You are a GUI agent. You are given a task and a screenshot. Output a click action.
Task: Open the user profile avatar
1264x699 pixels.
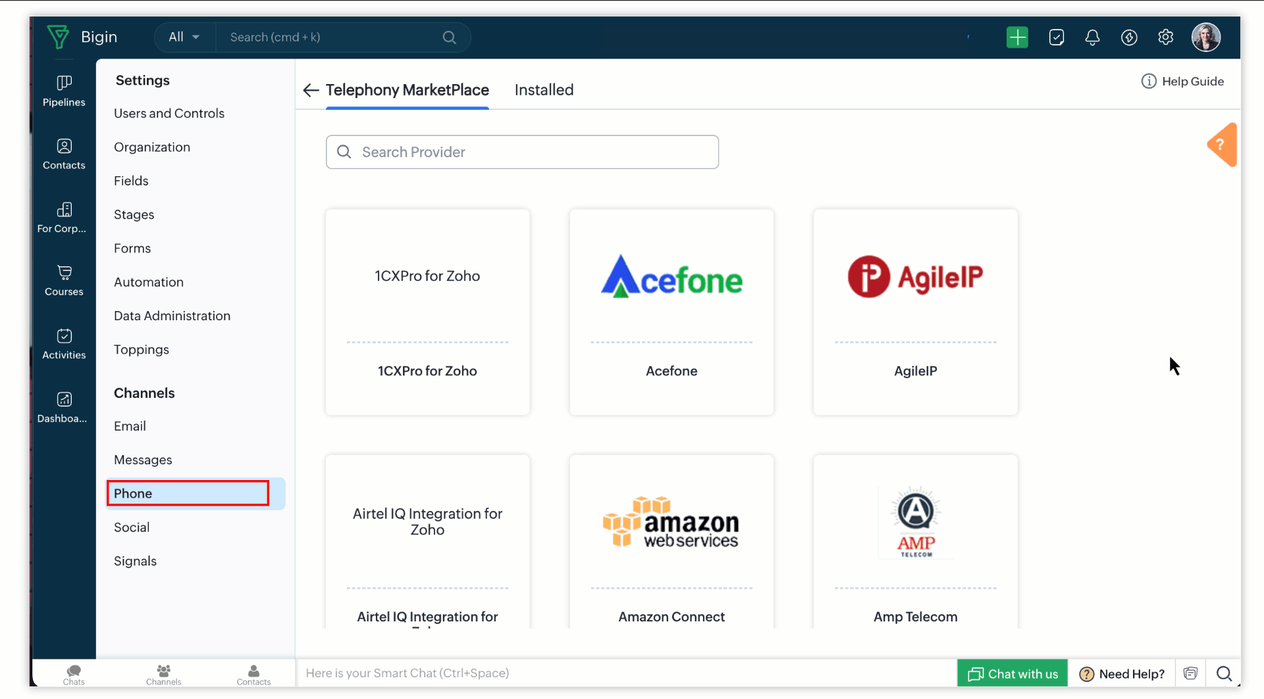(x=1205, y=37)
